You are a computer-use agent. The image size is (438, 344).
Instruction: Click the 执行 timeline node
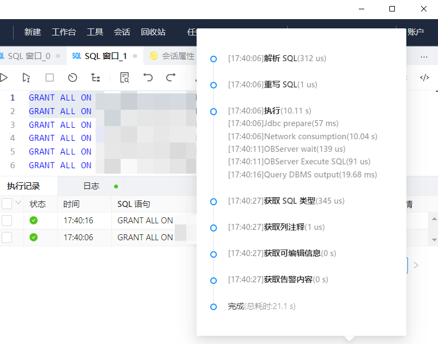click(x=214, y=112)
